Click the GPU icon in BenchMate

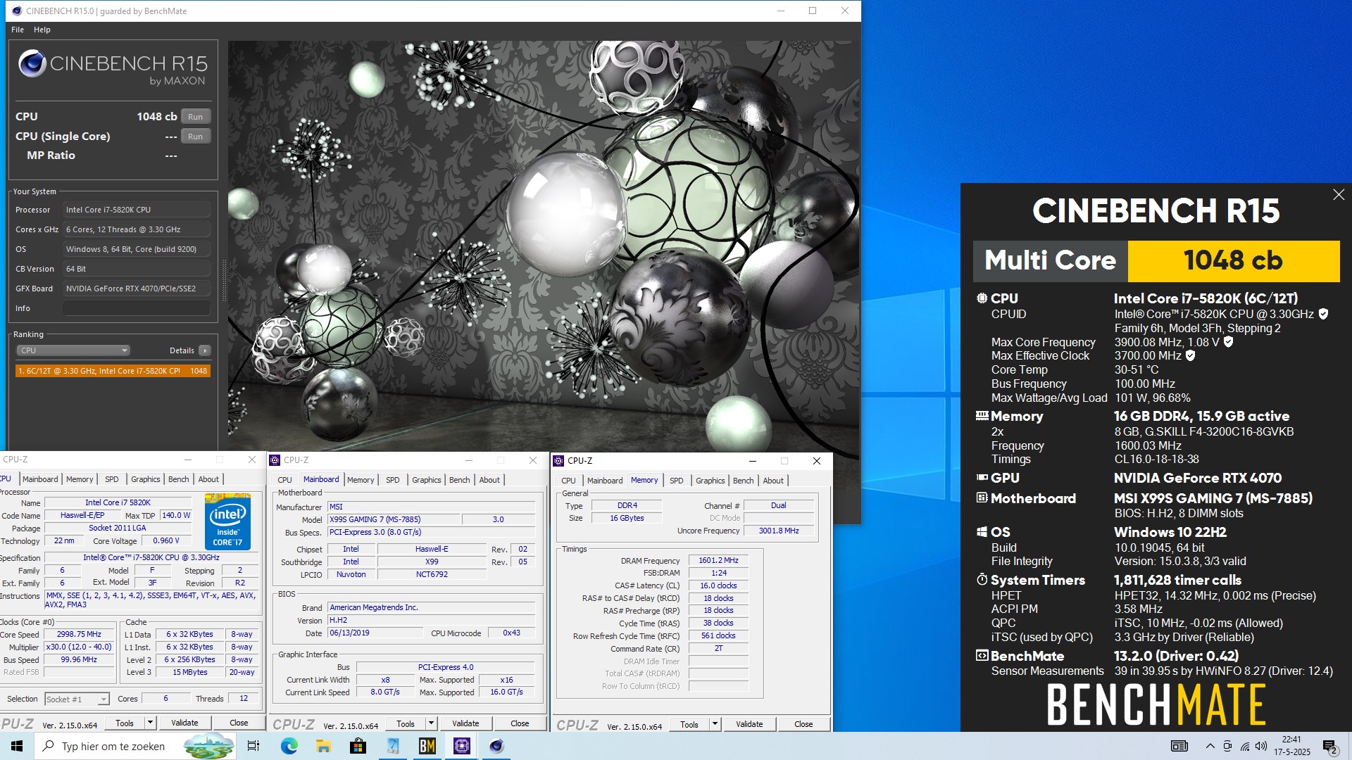(982, 478)
